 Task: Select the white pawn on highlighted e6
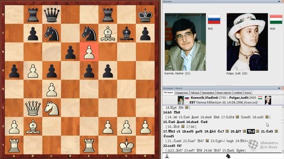[89, 52]
